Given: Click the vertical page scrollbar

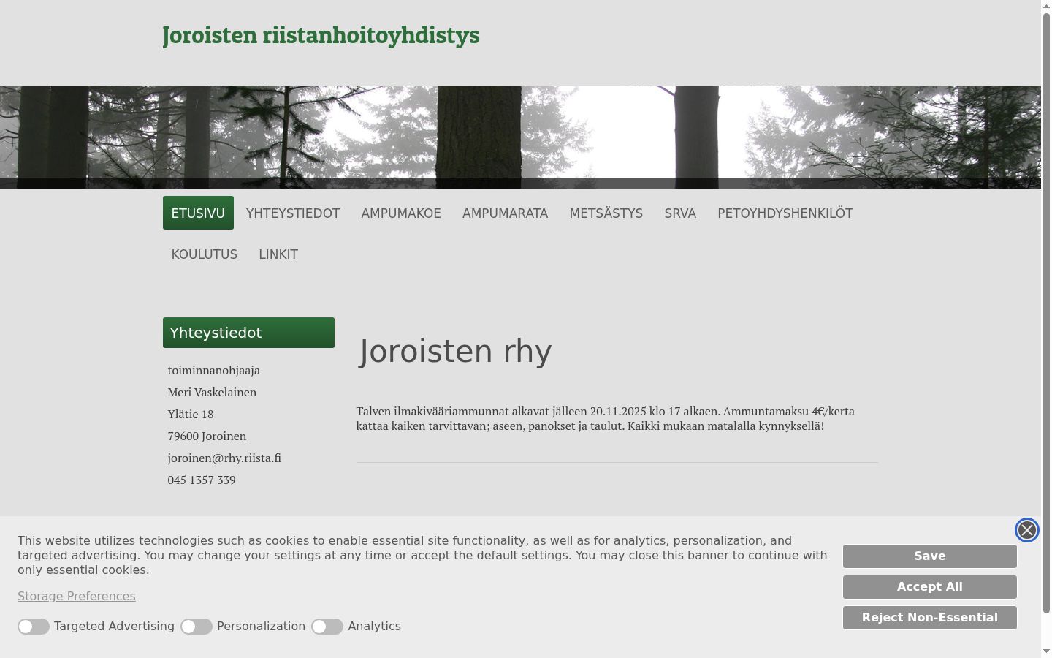Looking at the screenshot, I should coord(1046,314).
